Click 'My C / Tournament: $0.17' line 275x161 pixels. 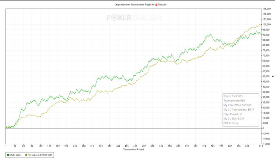click(x=239, y=110)
